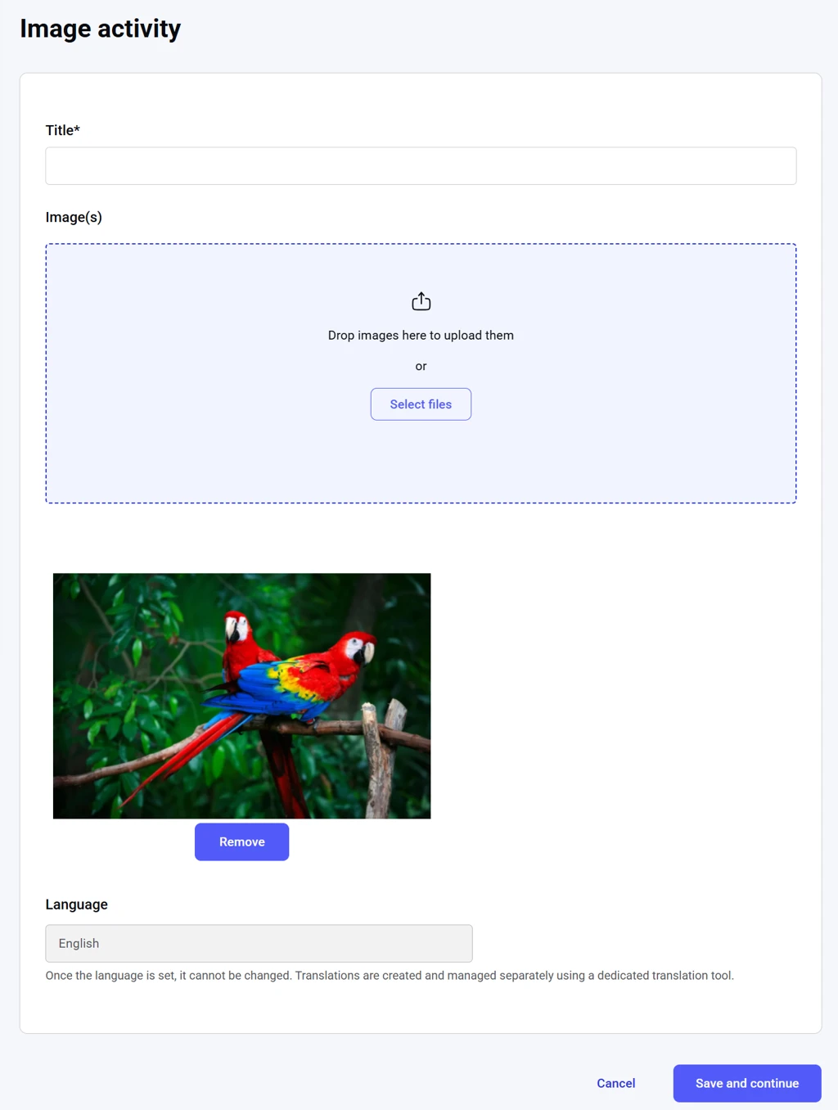The height and width of the screenshot is (1110, 838).
Task: Click Save and continue
Action: (x=747, y=1083)
